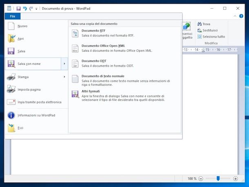Expand the Salva con nome submenu arrow
This screenshot has height=187, width=249.
click(64, 64)
